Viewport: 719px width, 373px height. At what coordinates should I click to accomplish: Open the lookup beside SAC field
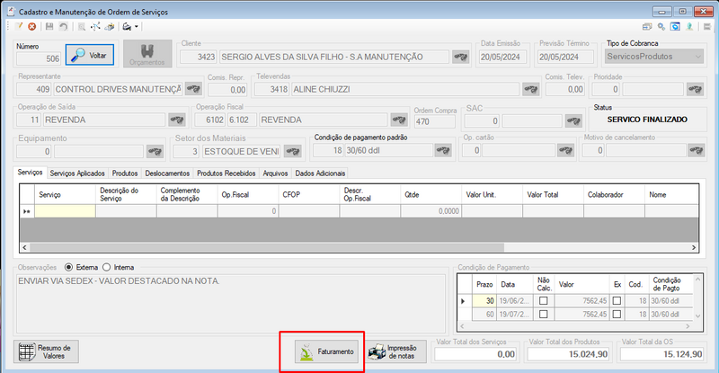pyautogui.click(x=573, y=121)
